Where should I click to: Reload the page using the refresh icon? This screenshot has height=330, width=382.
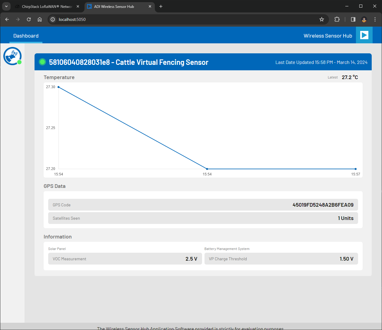tap(28, 19)
